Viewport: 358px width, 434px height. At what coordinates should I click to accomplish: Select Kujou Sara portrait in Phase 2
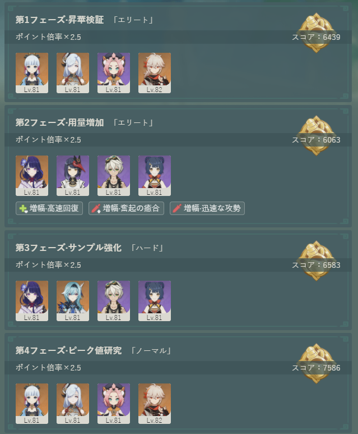click(73, 176)
